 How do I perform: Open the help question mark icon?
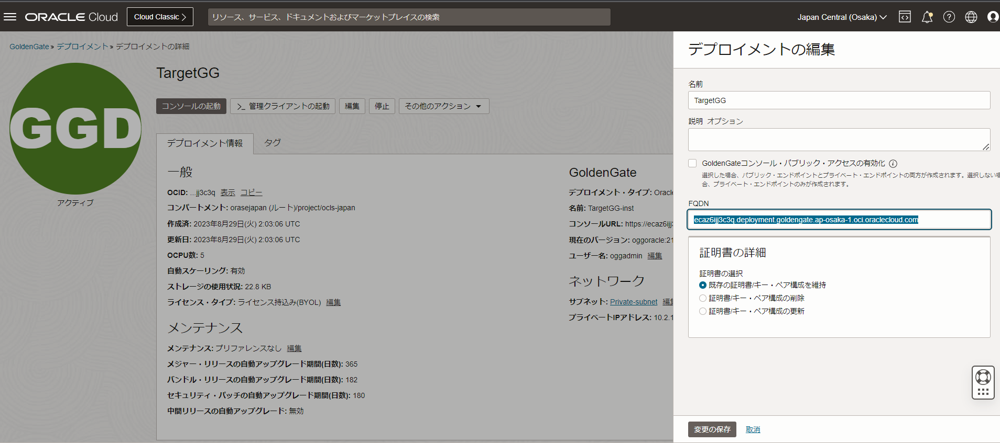coord(949,17)
